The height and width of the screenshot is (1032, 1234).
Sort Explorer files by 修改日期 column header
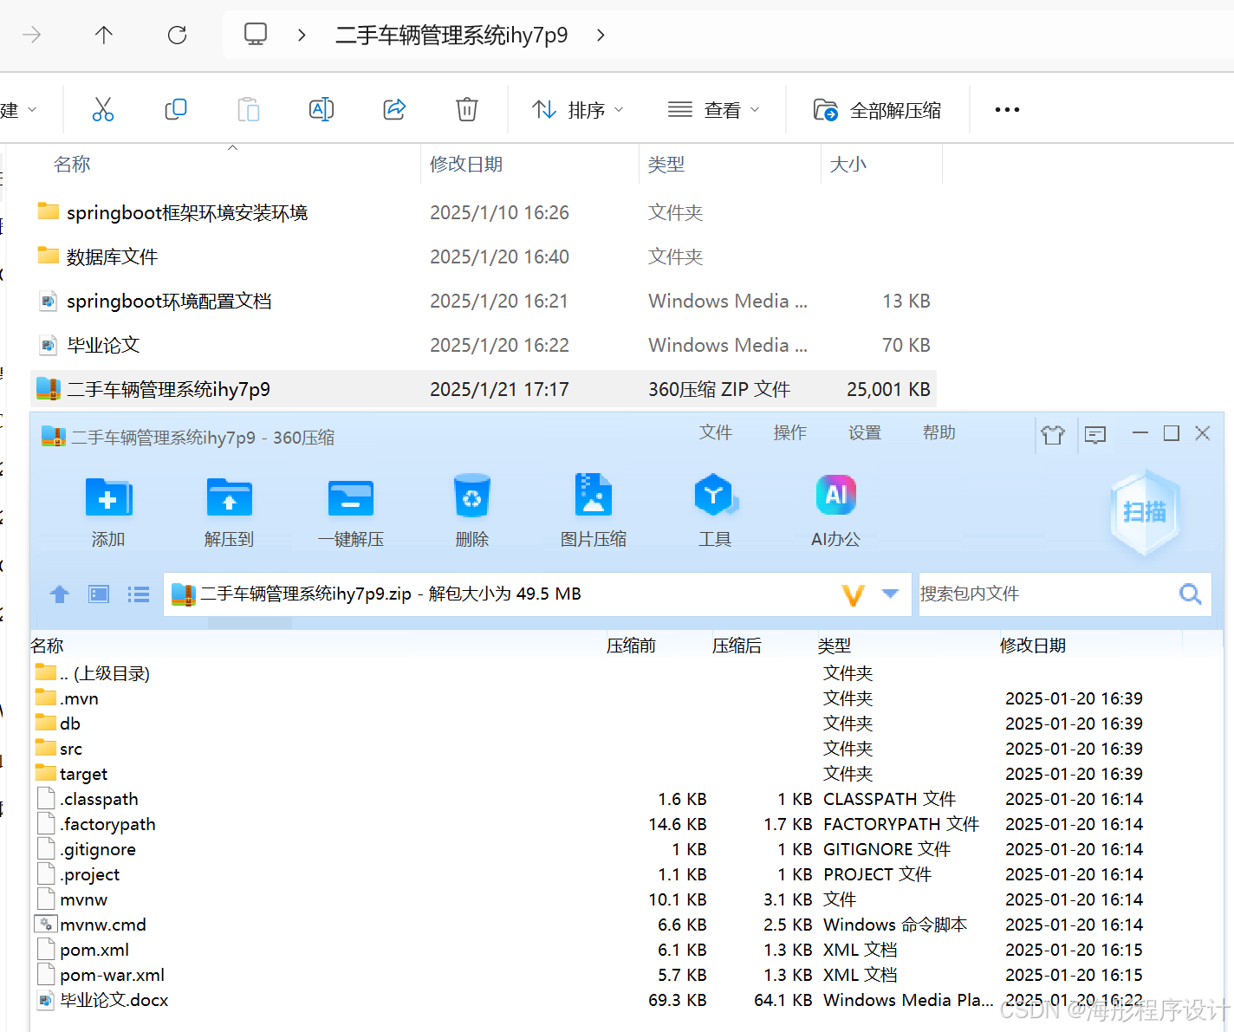tap(466, 164)
